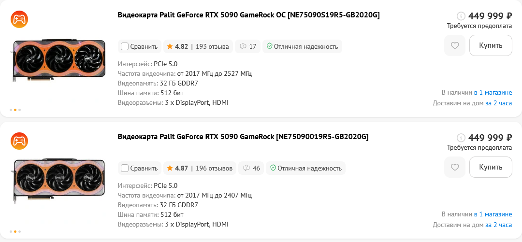
Task: Add non-OC GameRock to favorites with heart icon
Action: 455,168
